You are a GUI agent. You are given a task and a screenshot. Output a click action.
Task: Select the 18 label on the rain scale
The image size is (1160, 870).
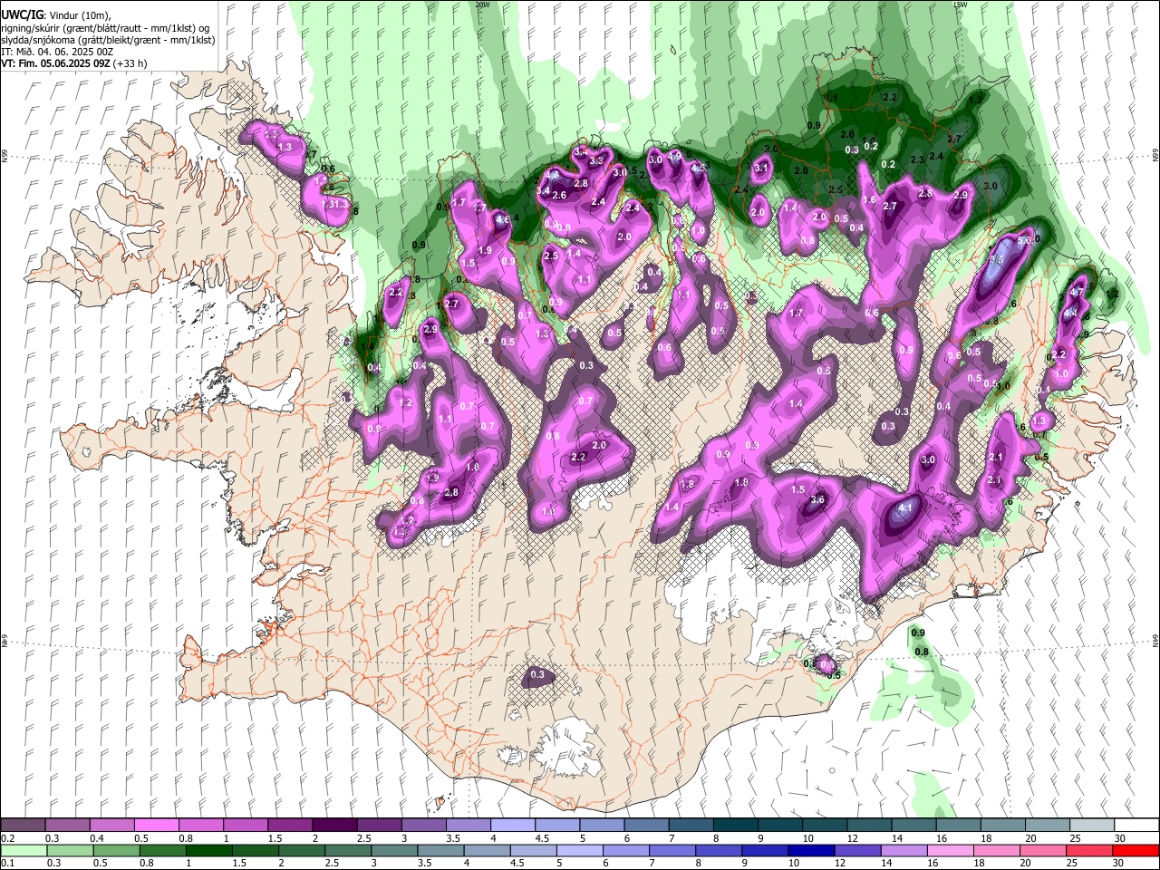click(x=978, y=864)
